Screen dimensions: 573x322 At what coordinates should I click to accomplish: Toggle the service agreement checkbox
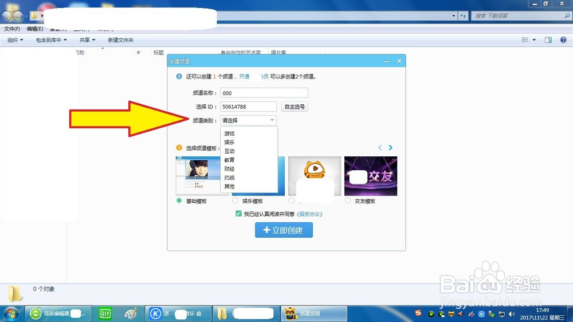point(238,214)
